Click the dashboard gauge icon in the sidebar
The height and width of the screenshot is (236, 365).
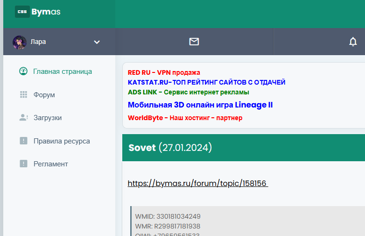23,72
